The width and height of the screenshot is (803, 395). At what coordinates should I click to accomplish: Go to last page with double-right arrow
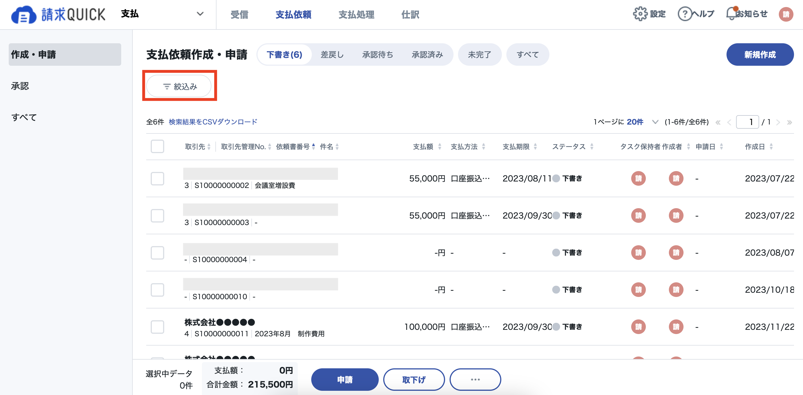point(789,122)
